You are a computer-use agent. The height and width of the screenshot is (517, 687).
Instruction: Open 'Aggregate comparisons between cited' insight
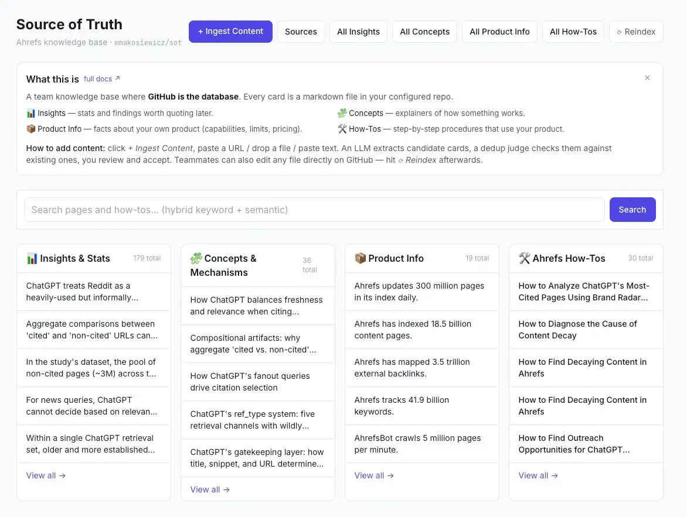click(x=93, y=330)
